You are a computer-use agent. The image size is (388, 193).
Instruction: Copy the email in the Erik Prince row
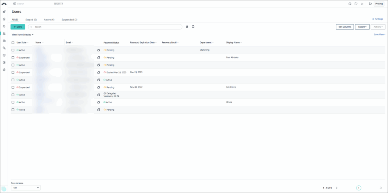99,87
